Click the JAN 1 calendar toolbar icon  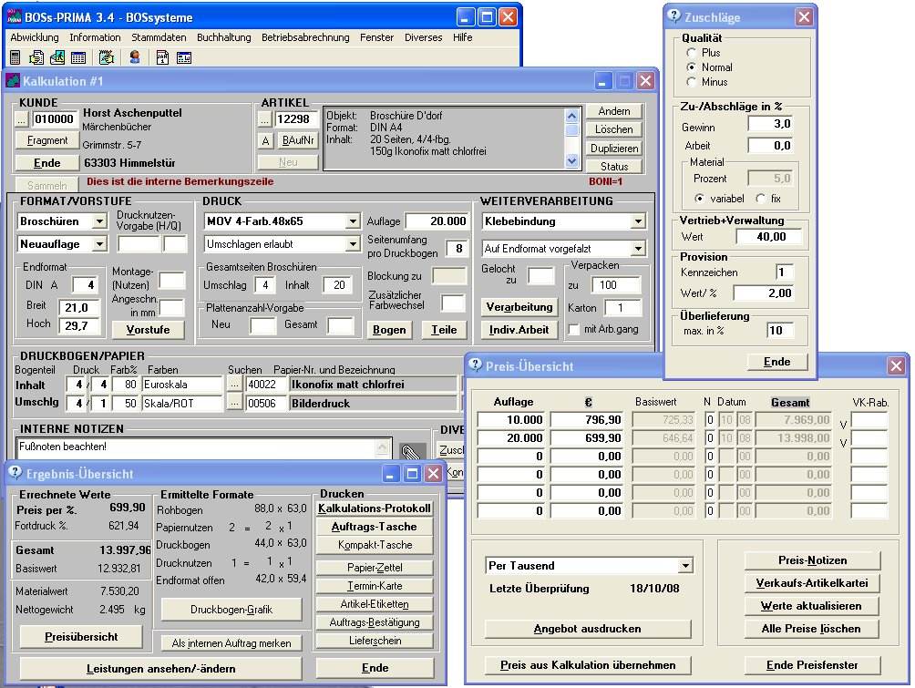(x=162, y=57)
